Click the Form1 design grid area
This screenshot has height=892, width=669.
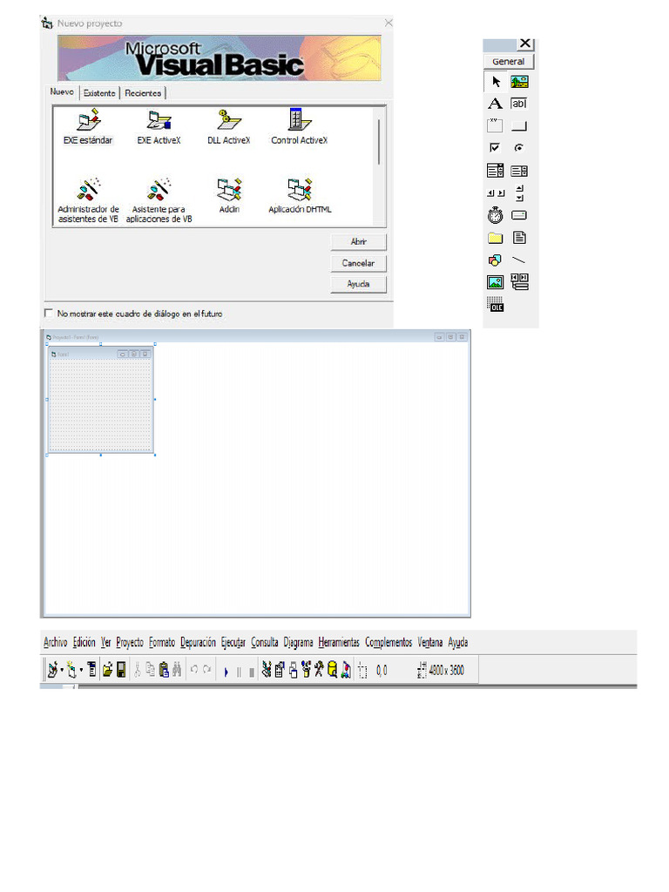pos(101,406)
